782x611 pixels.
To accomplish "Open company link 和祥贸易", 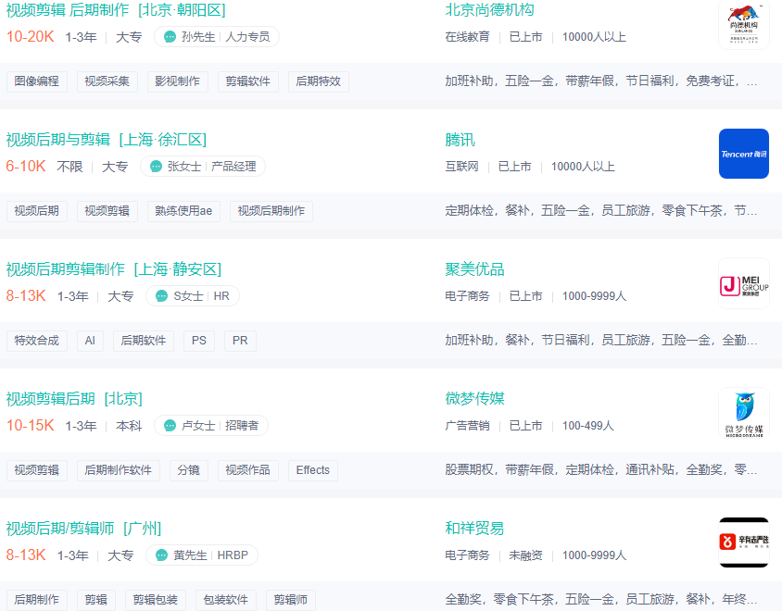I will pyautogui.click(x=474, y=529).
